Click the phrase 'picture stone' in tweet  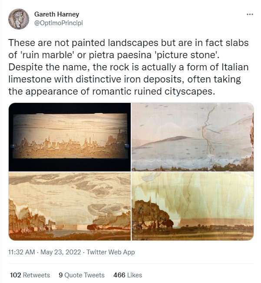(x=186, y=55)
